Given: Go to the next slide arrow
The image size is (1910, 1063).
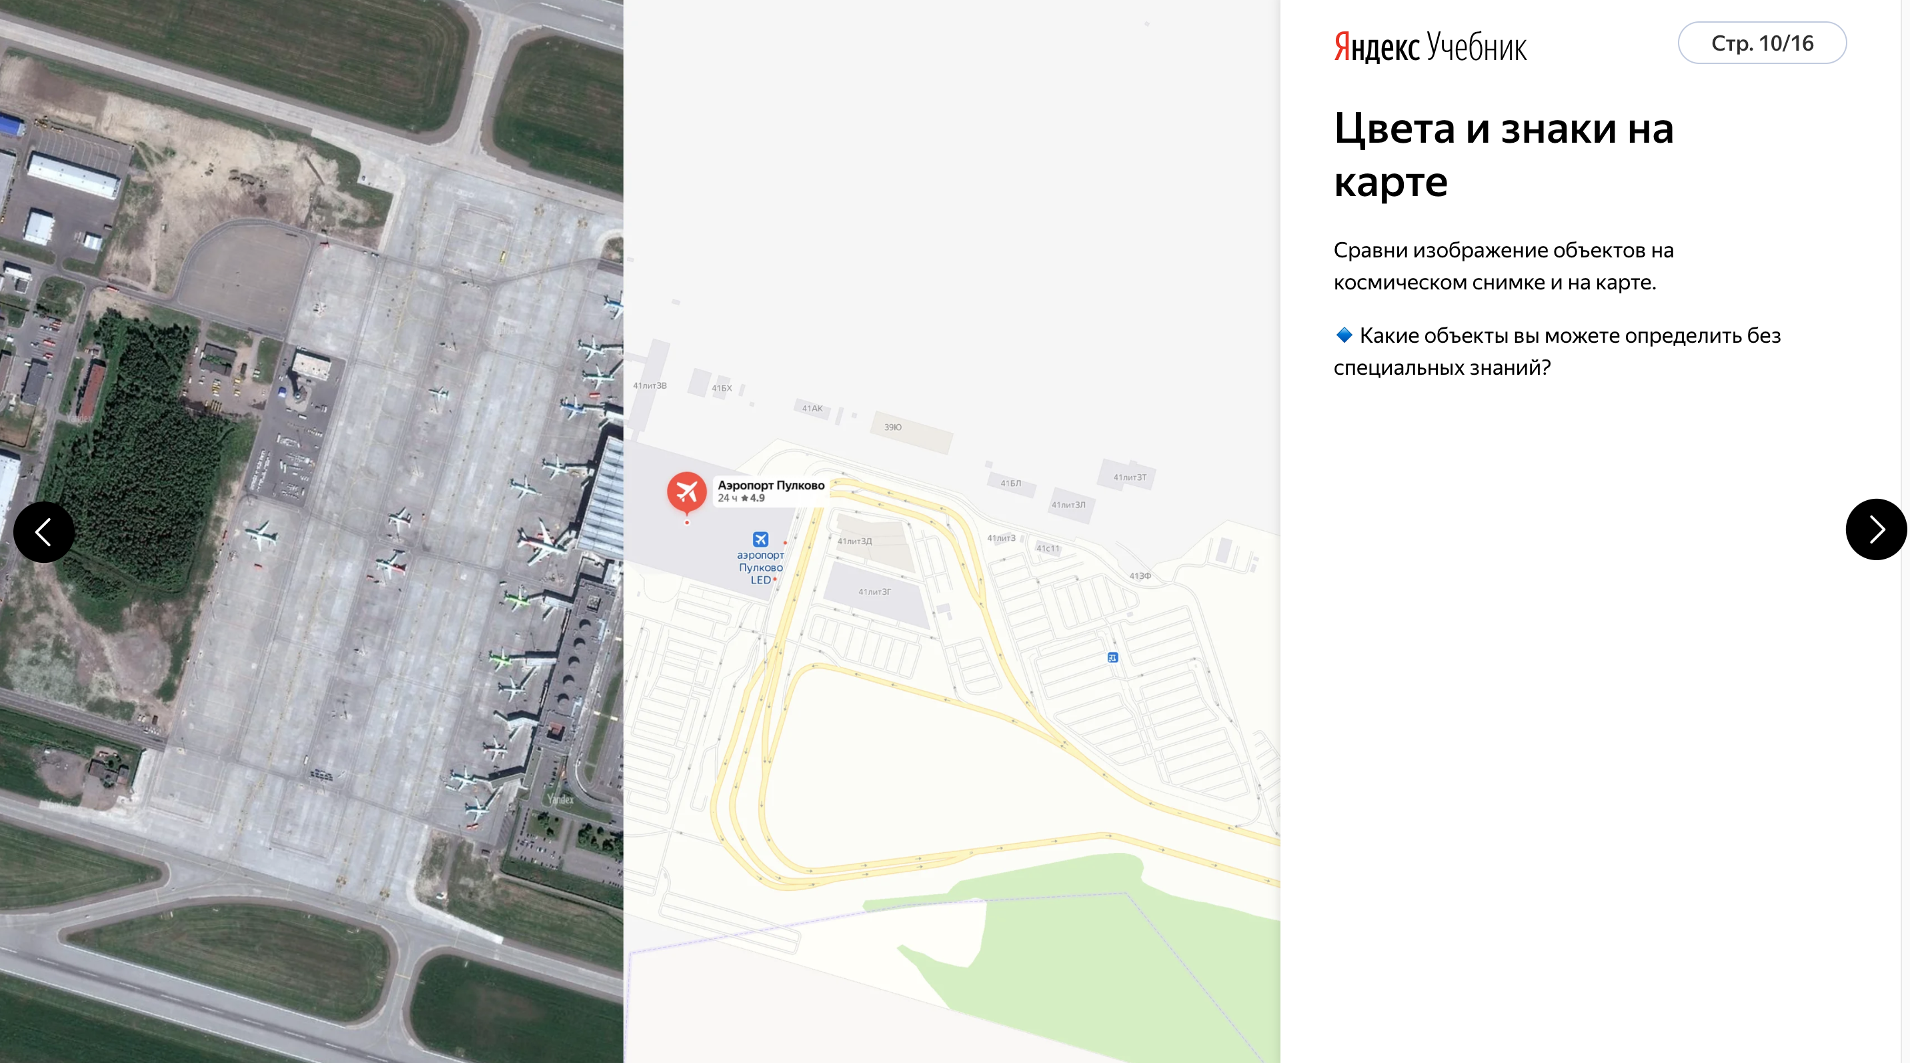Looking at the screenshot, I should [x=1876, y=529].
